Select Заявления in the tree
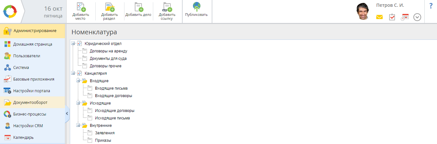The image size is (437, 144). tap(105, 133)
